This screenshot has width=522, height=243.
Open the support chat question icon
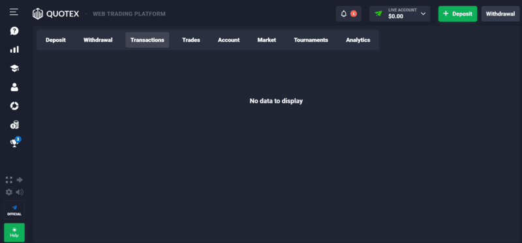(x=14, y=31)
